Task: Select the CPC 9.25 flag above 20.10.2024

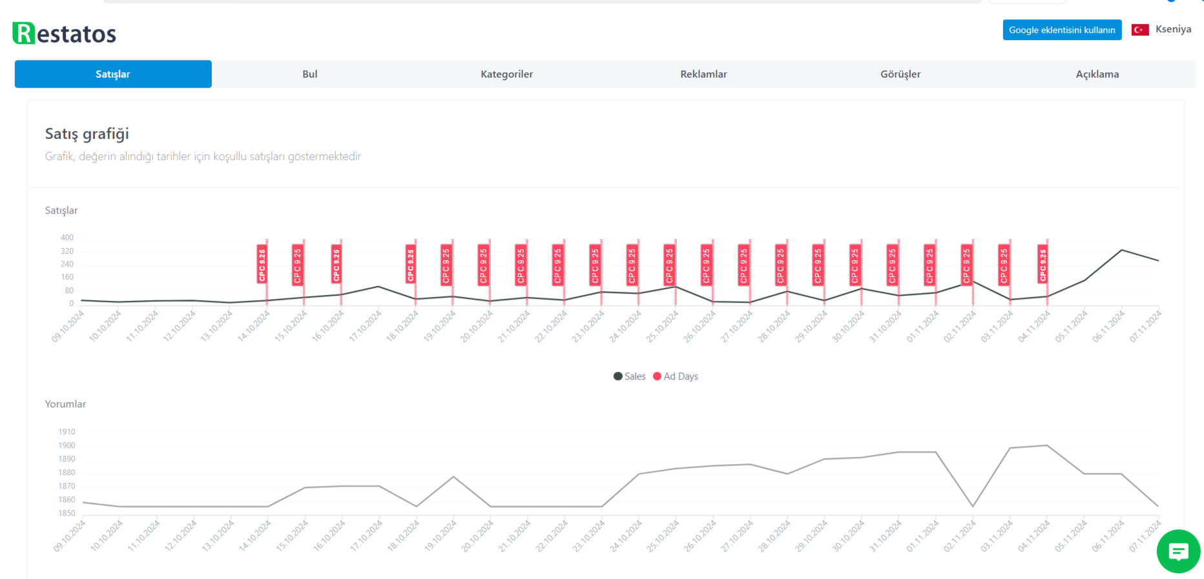Action: pyautogui.click(x=484, y=264)
